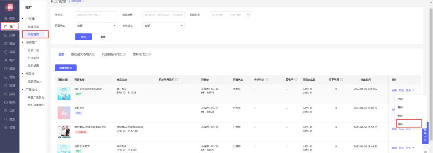The width and height of the screenshot is (433, 153).
Task: Click thumbnail of 加粉160 page
Action: 64,113
